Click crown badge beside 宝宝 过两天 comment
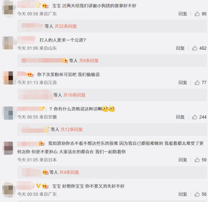This screenshot has height=202, width=208. tap(45, 6)
